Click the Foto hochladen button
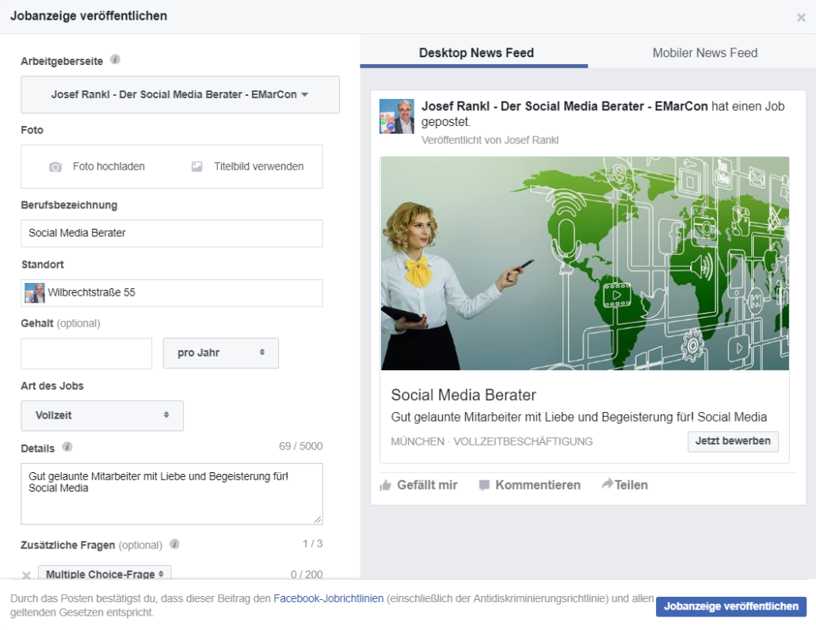 click(x=97, y=166)
